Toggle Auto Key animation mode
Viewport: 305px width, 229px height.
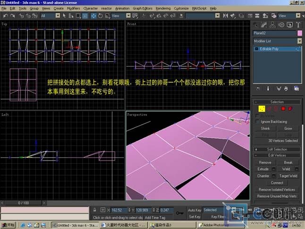195,210
